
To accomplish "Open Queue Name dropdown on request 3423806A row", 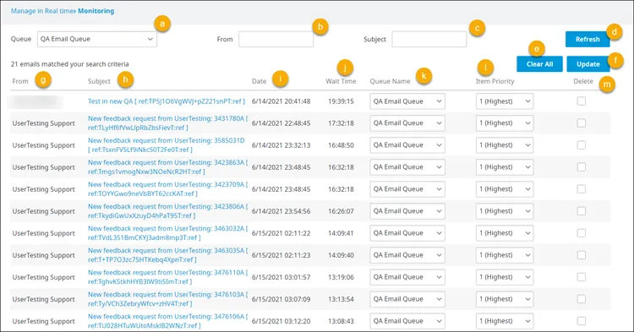I will tap(407, 211).
